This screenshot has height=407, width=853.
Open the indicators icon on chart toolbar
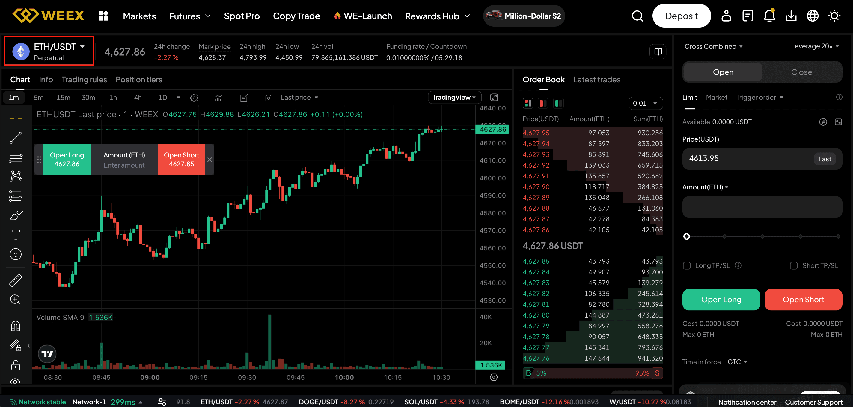pyautogui.click(x=219, y=98)
